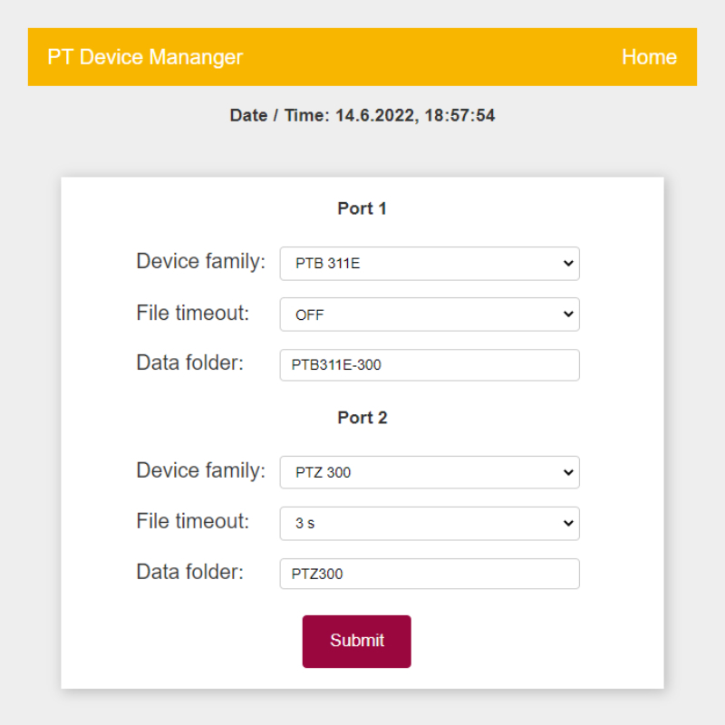This screenshot has height=725, width=725.
Task: Click the PT Device Mananger header title
Action: point(145,57)
